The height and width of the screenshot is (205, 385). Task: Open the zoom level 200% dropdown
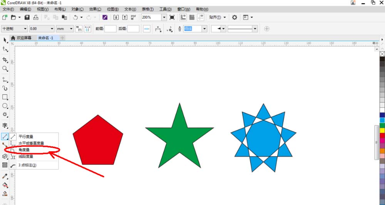[x=164, y=17]
